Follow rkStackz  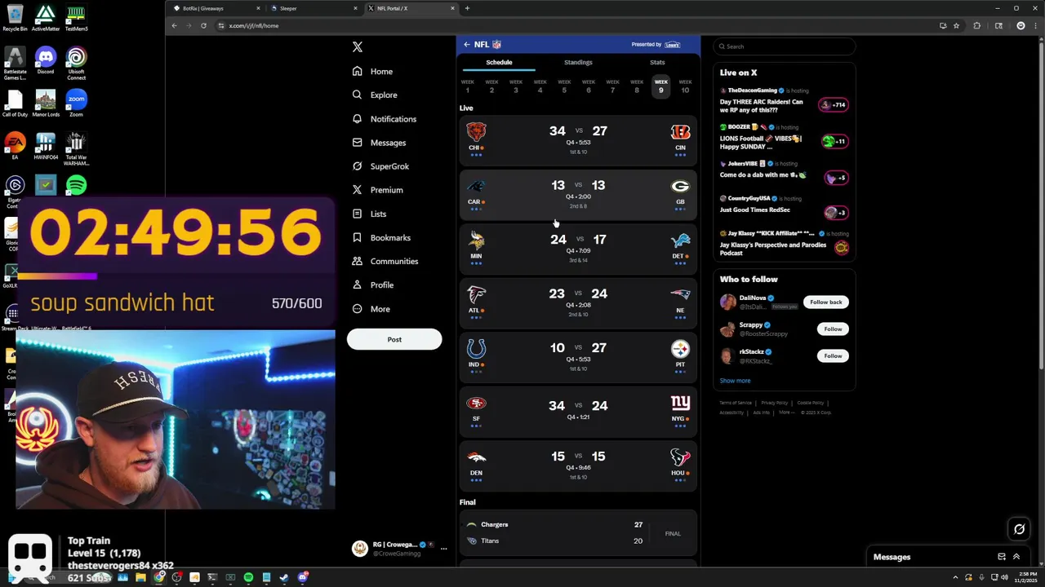pos(833,355)
